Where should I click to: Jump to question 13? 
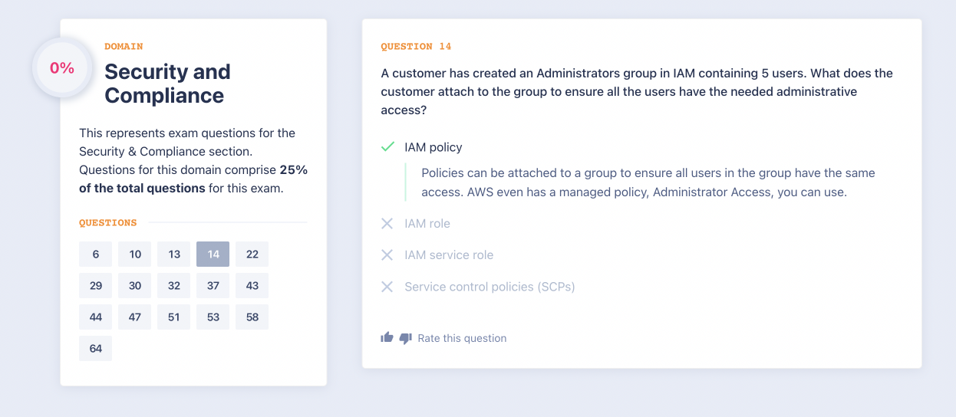(174, 254)
